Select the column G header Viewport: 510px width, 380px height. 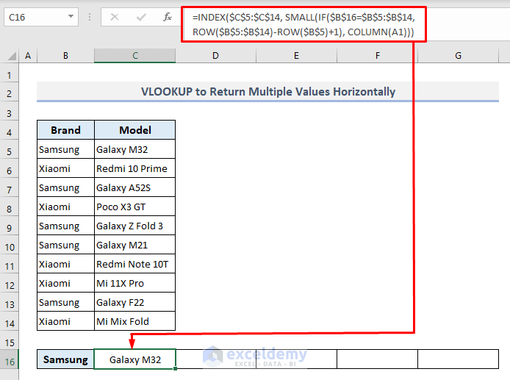(x=458, y=56)
